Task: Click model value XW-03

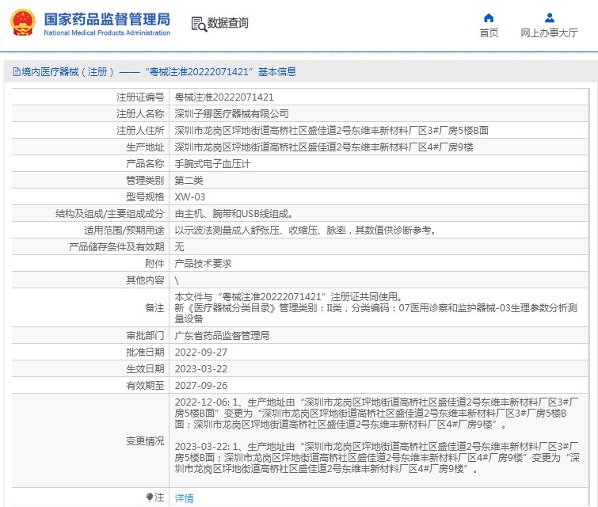Action: point(190,197)
